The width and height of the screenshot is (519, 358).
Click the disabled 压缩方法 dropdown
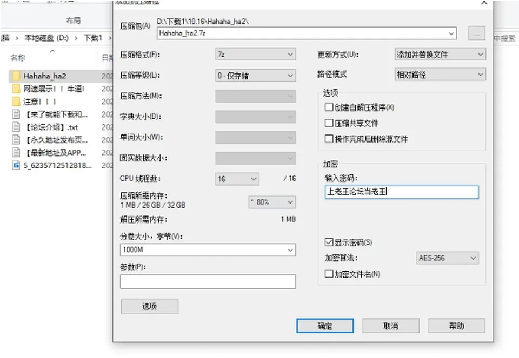point(255,96)
